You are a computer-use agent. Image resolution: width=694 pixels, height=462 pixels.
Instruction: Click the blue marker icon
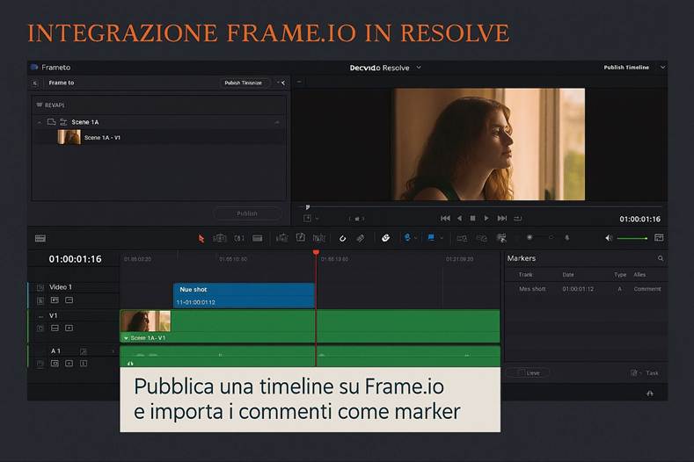click(407, 237)
